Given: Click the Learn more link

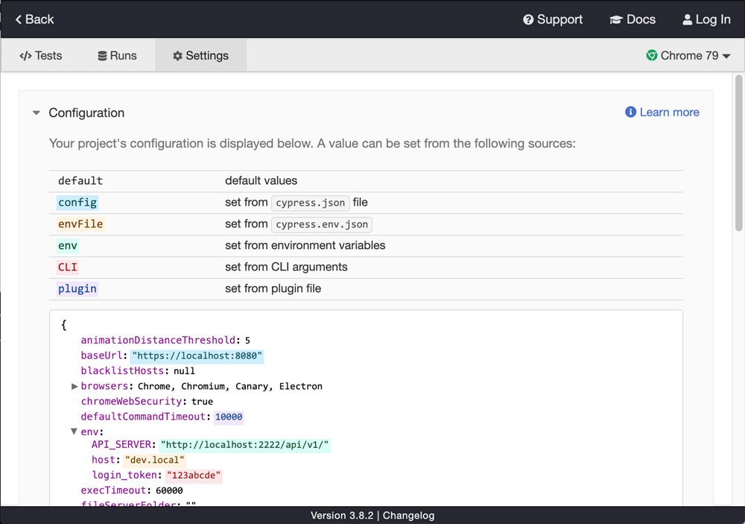Looking at the screenshot, I should pyautogui.click(x=668, y=112).
